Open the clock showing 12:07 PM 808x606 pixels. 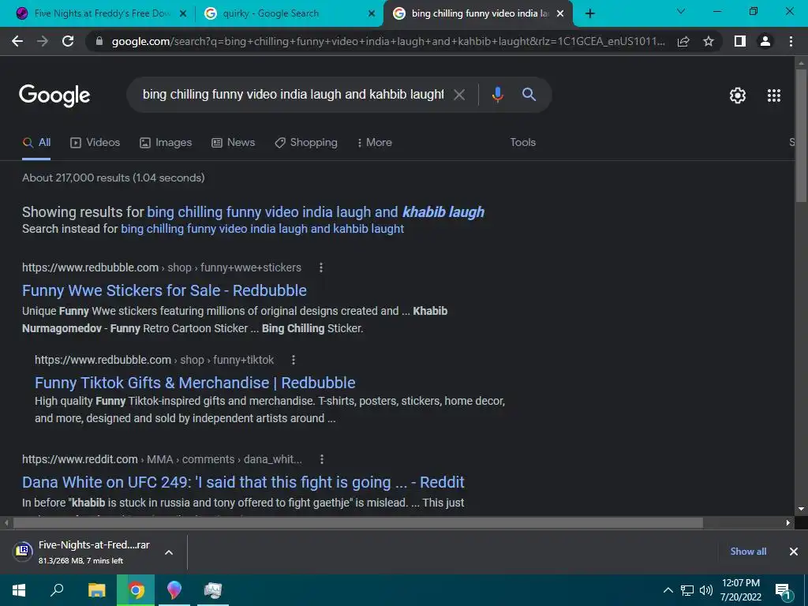[740, 590]
